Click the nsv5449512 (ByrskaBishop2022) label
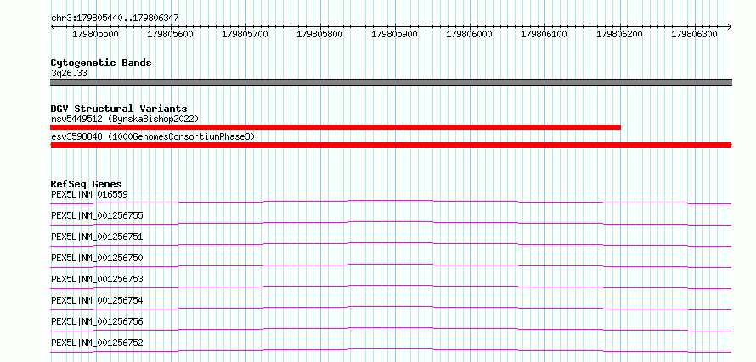756x362 pixels. pyautogui.click(x=125, y=119)
